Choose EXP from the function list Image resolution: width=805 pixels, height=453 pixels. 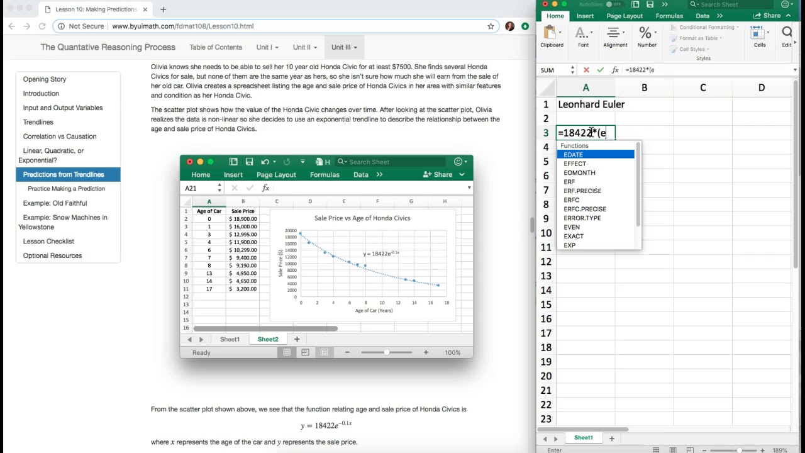point(596,245)
